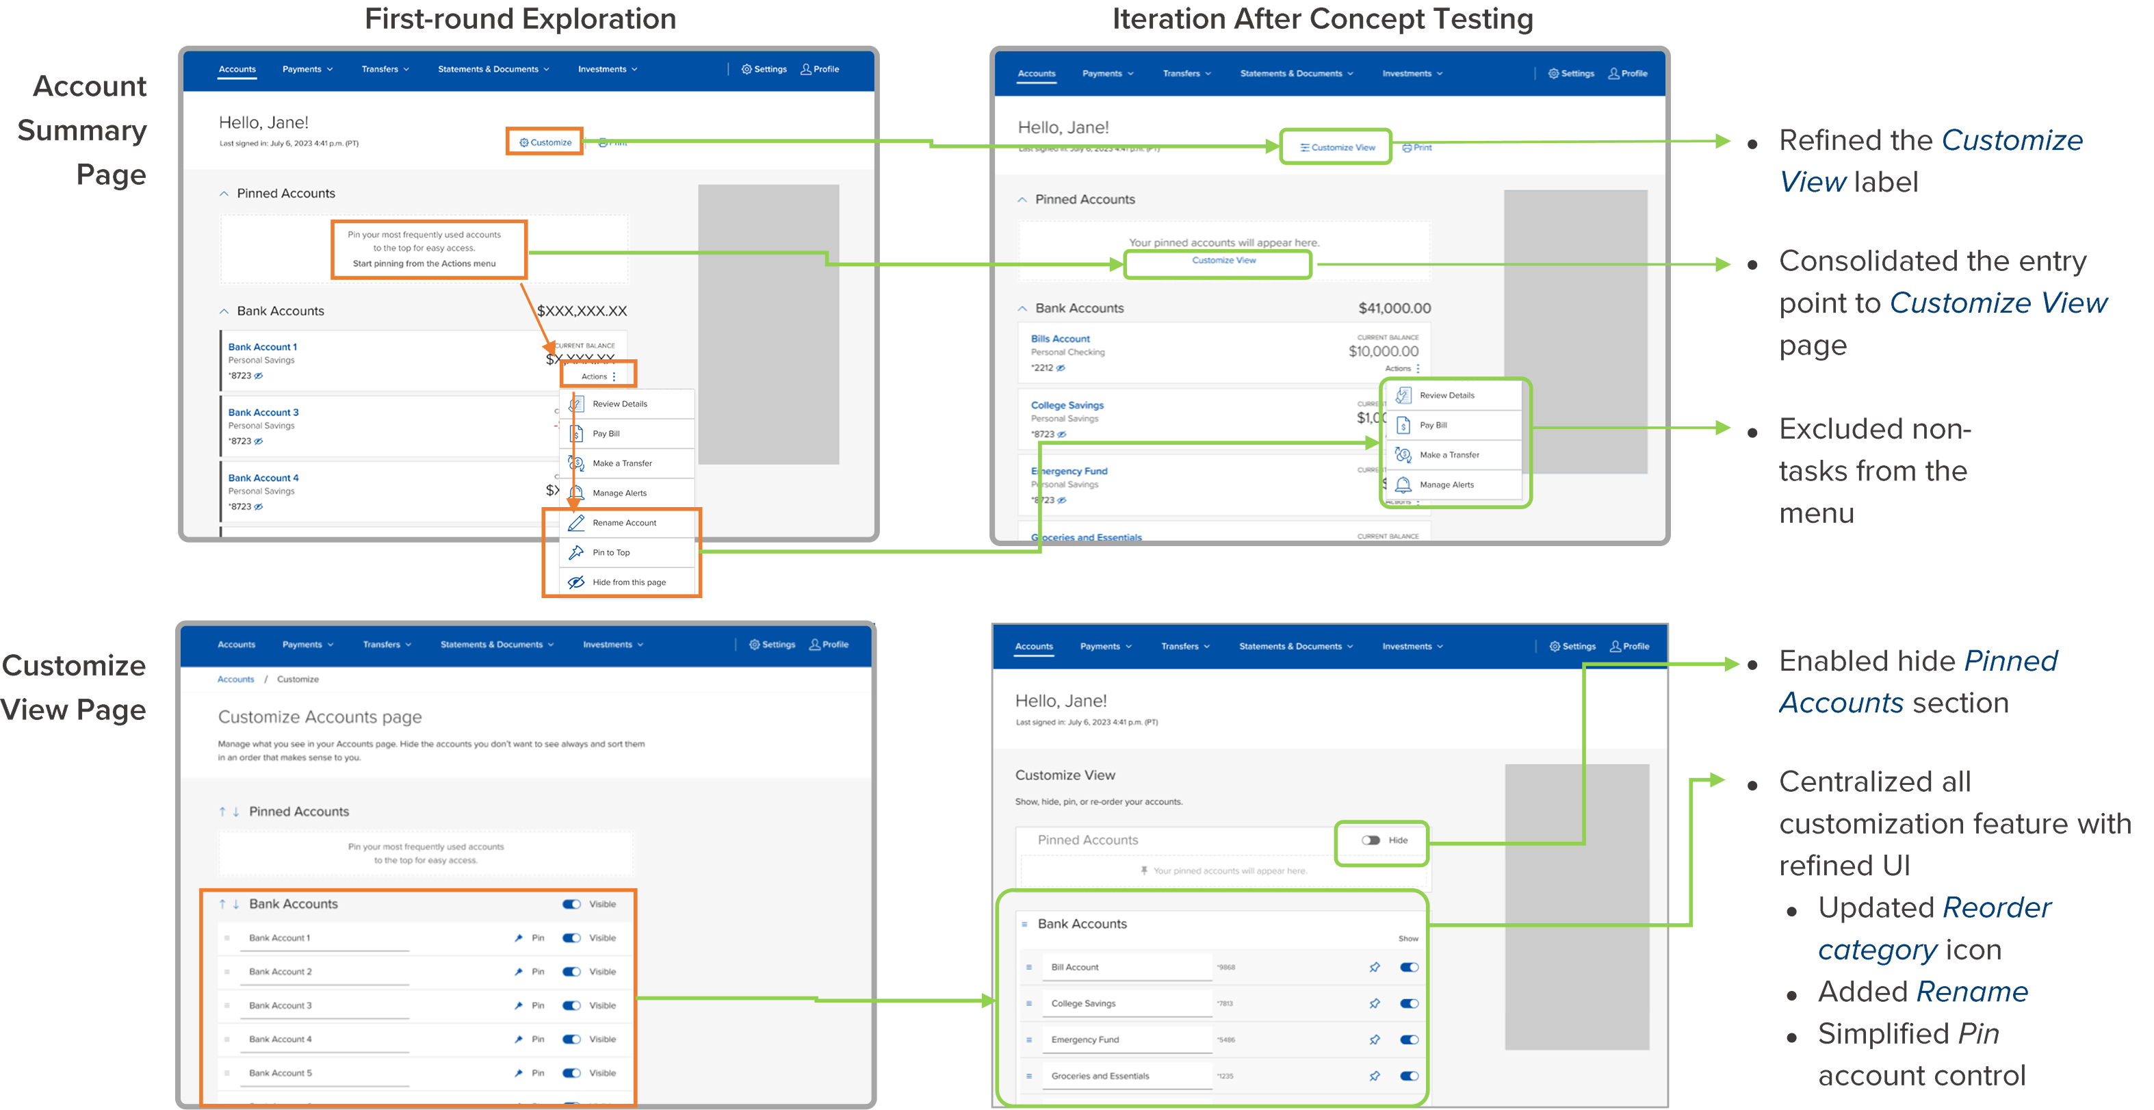The height and width of the screenshot is (1110, 2154).
Task: Select the Make a Transfer icon
Action: coord(577,463)
